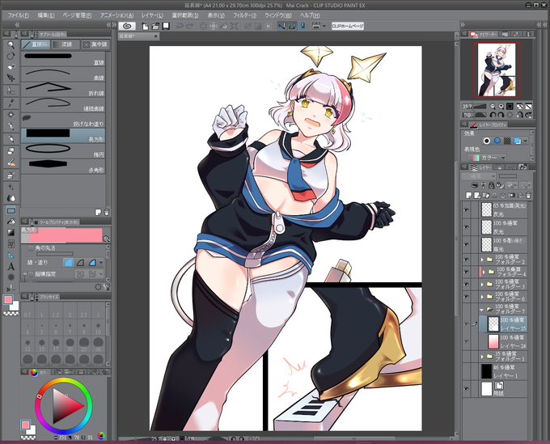Viewport: 550px width, 444px height.
Task: Open the Animation menu
Action: click(x=116, y=15)
